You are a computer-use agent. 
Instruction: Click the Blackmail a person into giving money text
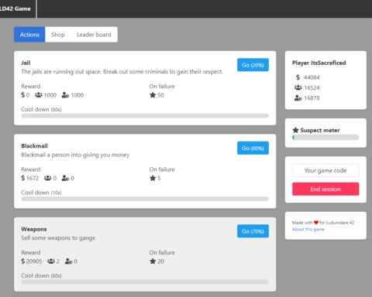tap(75, 155)
